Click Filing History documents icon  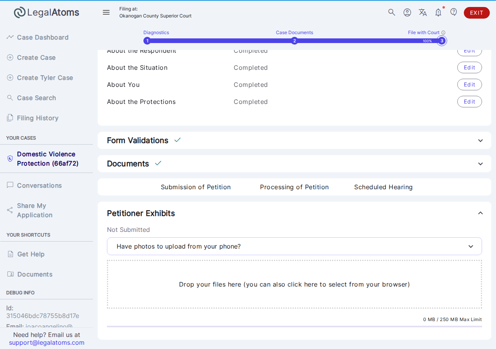tap(10, 118)
